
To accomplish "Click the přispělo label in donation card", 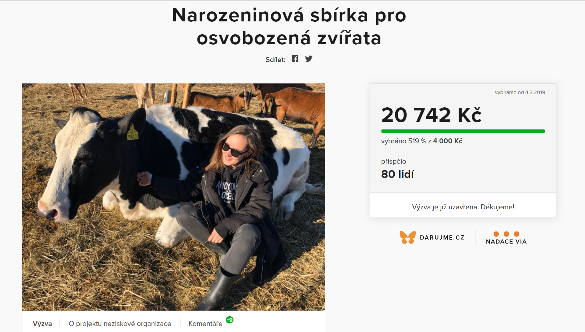I will (394, 162).
